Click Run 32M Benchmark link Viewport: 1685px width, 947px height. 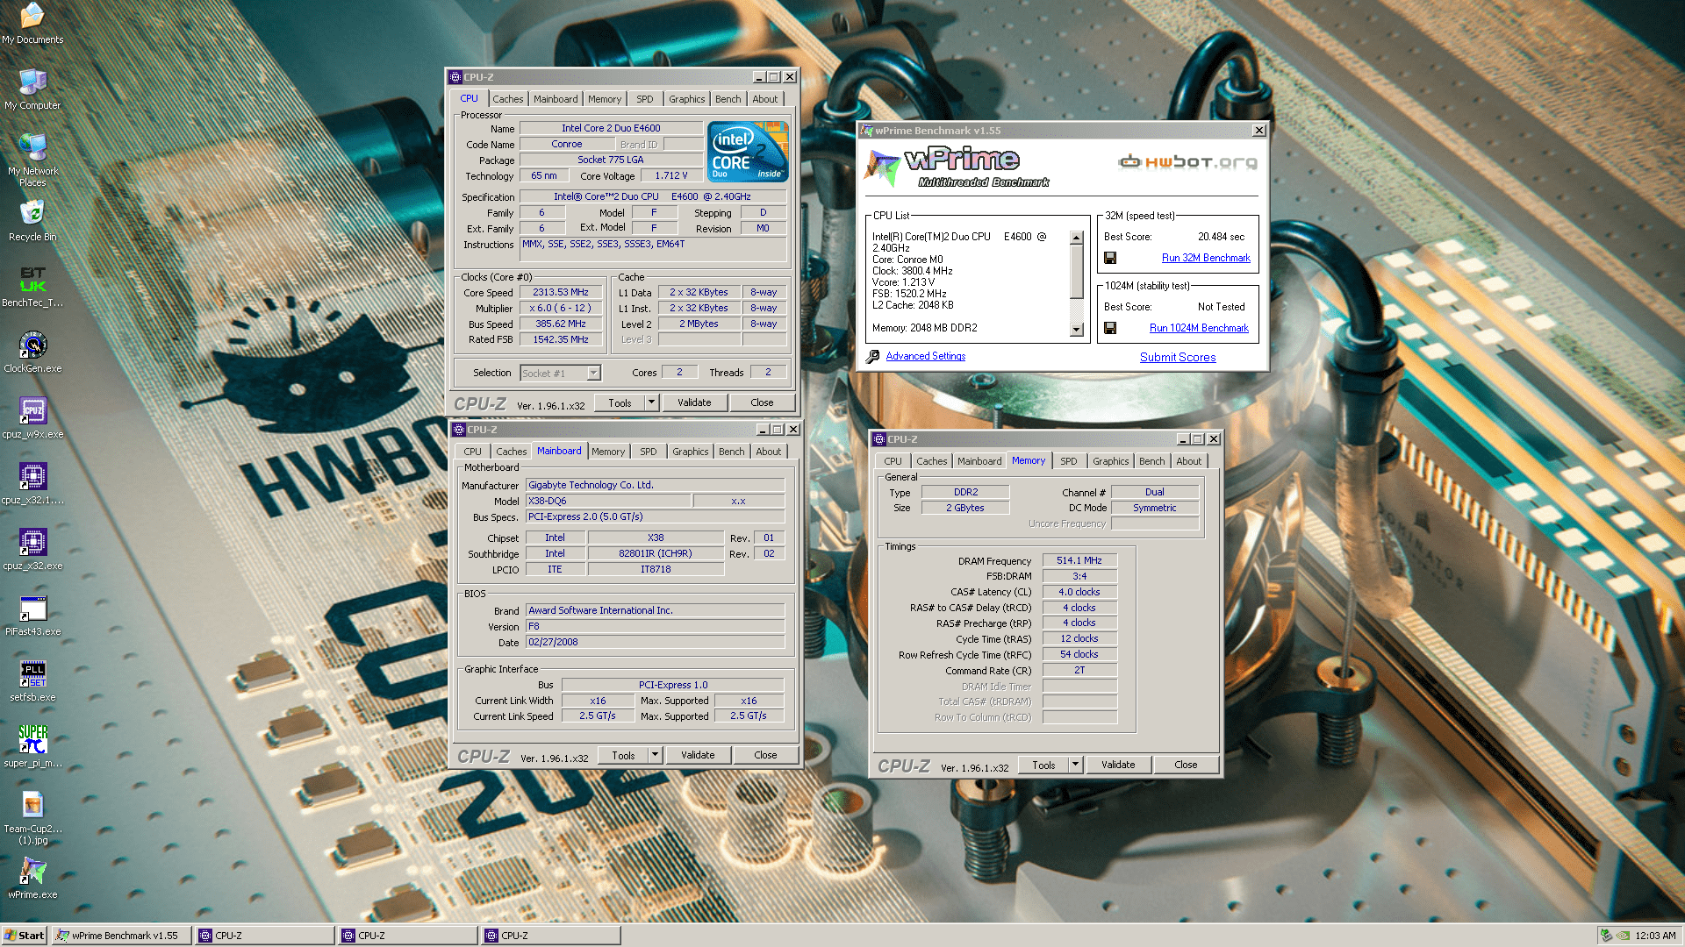point(1206,258)
